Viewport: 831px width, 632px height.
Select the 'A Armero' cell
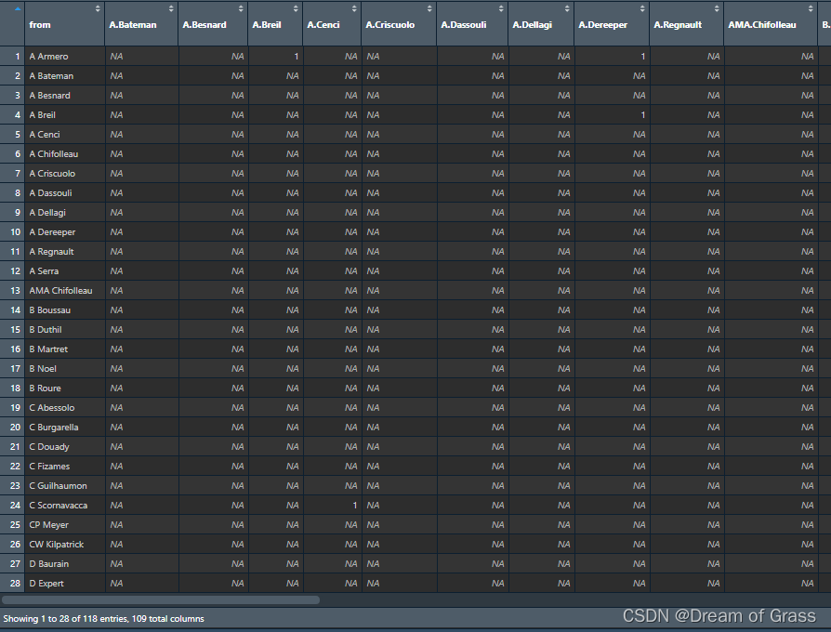[48, 56]
